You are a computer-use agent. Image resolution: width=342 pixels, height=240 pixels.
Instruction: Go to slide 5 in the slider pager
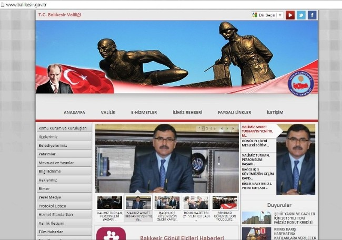tap(214, 129)
